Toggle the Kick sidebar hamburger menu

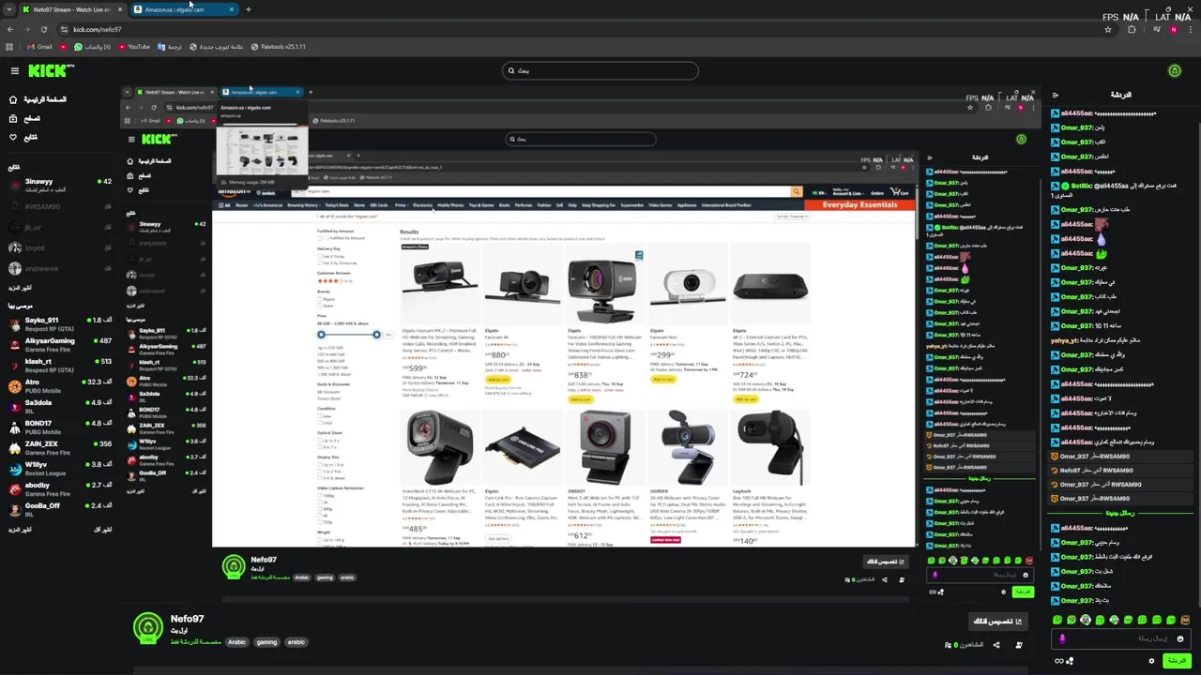click(x=14, y=70)
